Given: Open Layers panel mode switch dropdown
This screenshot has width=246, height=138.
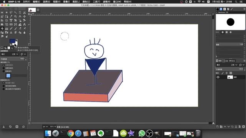Looking at the screenshot, I should [x=242, y=65].
